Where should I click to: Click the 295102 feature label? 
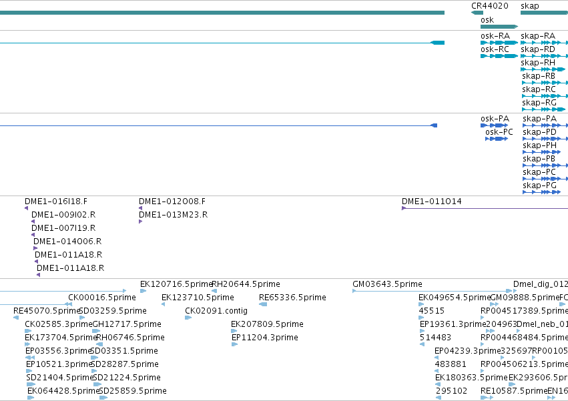pyautogui.click(x=451, y=391)
